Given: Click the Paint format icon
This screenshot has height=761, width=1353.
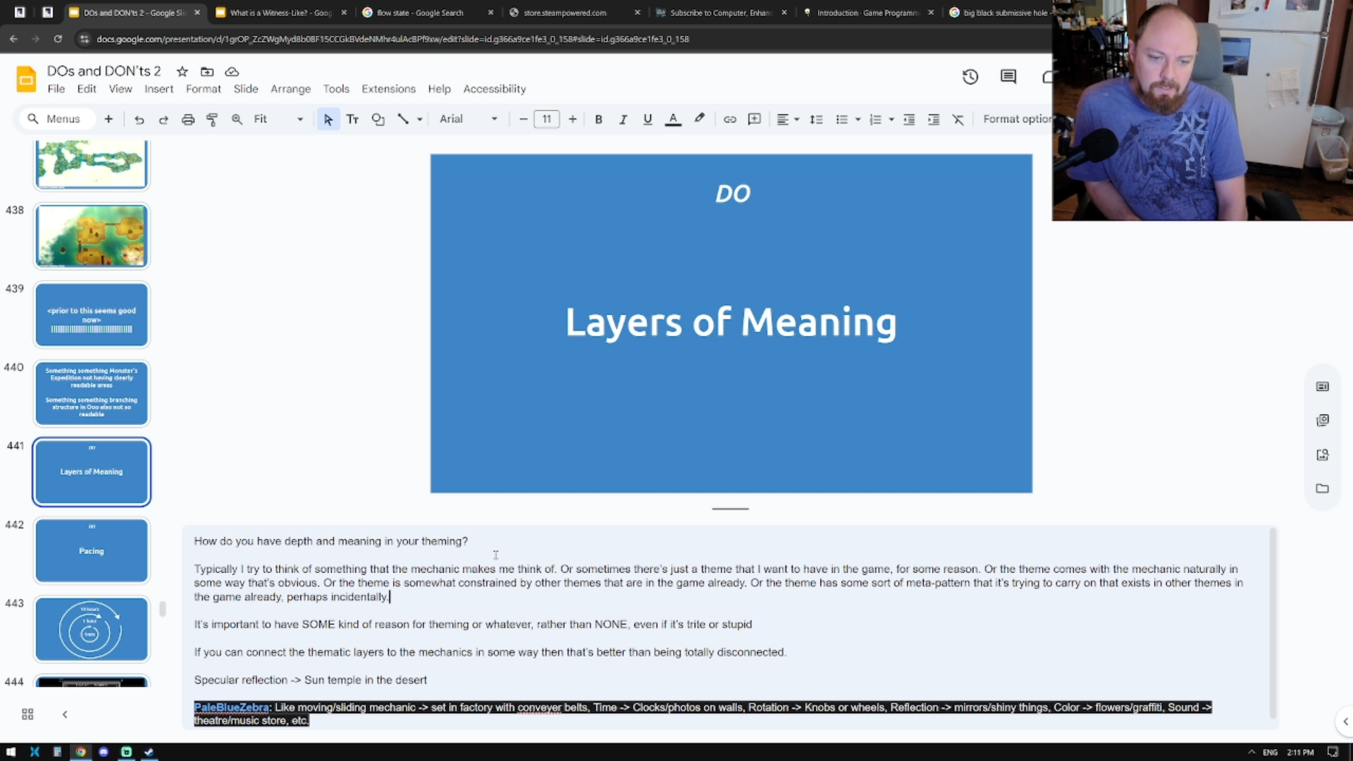Looking at the screenshot, I should pyautogui.click(x=212, y=119).
